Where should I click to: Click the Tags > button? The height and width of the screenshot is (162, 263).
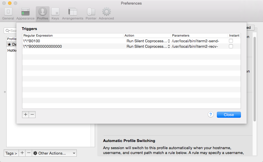(x=11, y=153)
